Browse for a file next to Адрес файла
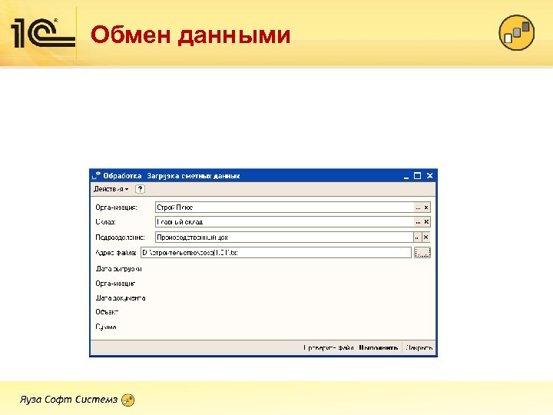This screenshot has height=415, width=553. 422,253
